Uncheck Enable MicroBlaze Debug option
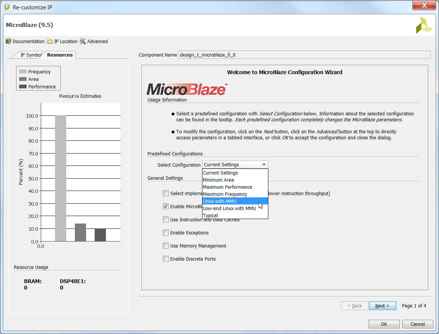 pos(166,206)
